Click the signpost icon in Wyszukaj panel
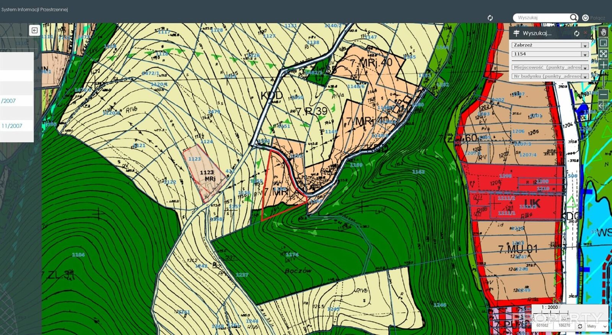The image size is (612, 335). (x=516, y=33)
